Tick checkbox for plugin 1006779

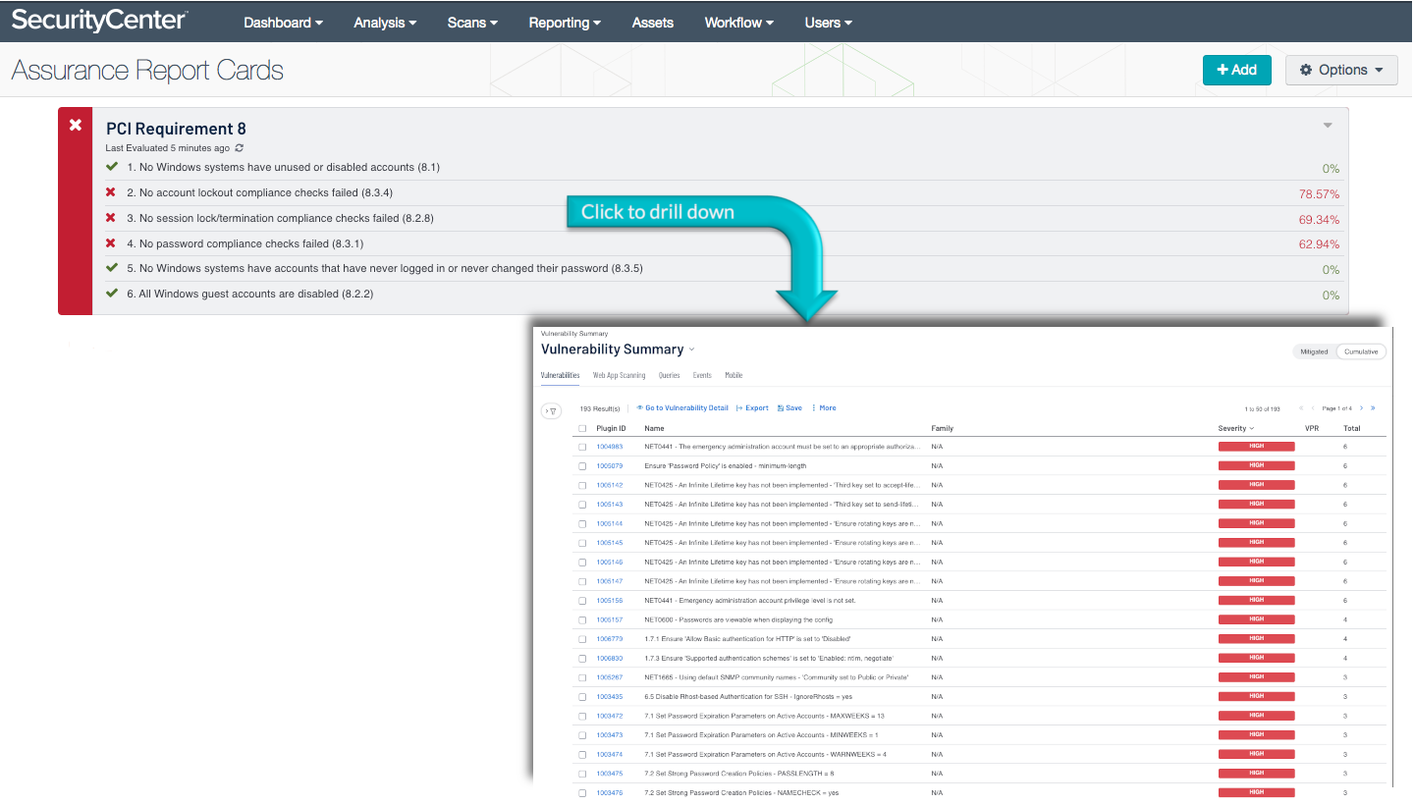coord(582,639)
